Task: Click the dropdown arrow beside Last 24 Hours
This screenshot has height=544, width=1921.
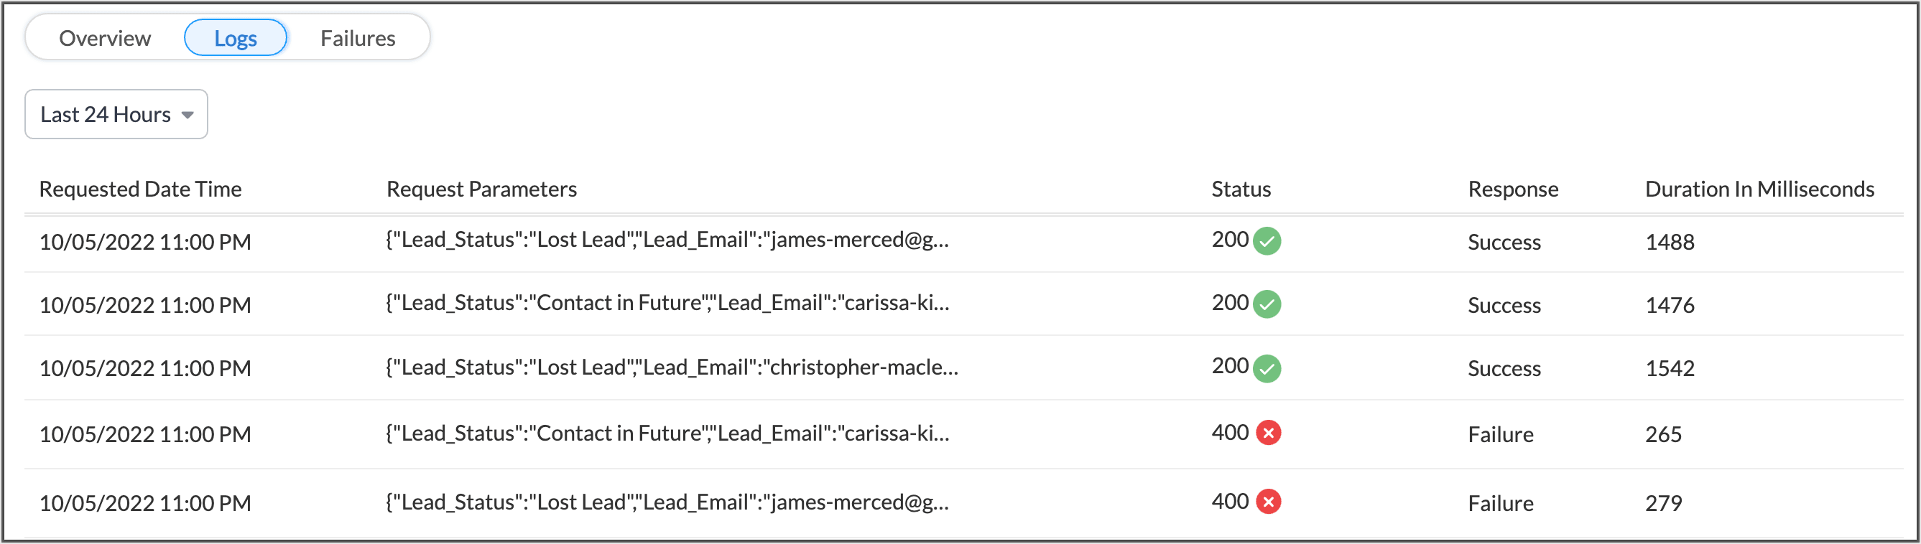Action: tap(188, 115)
